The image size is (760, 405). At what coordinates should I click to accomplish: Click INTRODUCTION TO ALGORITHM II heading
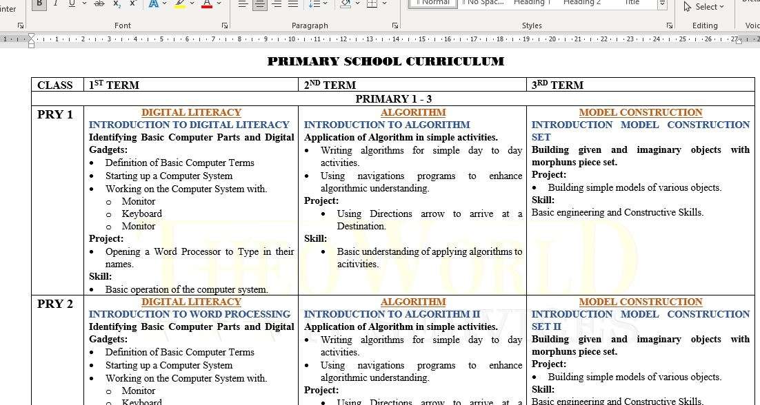tap(392, 314)
